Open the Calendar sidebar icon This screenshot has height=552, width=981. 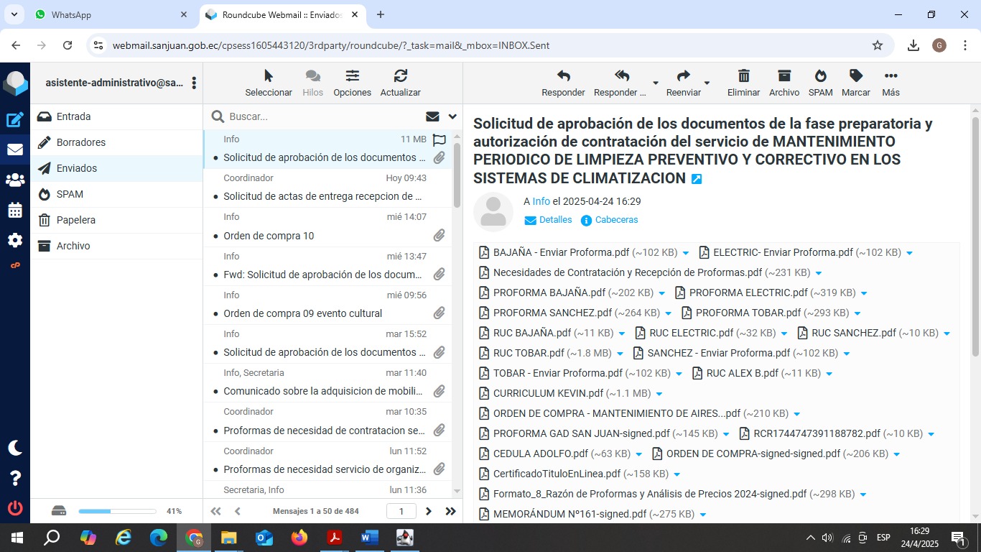tap(15, 210)
